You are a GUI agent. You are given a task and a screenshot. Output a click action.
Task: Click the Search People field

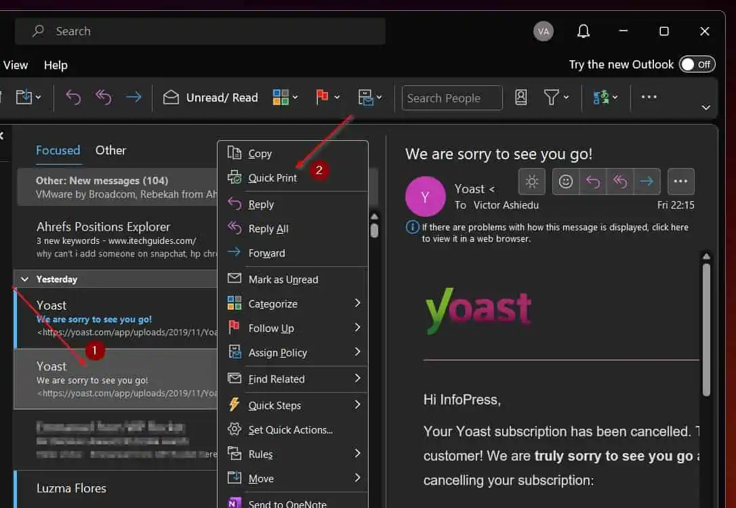pyautogui.click(x=452, y=98)
